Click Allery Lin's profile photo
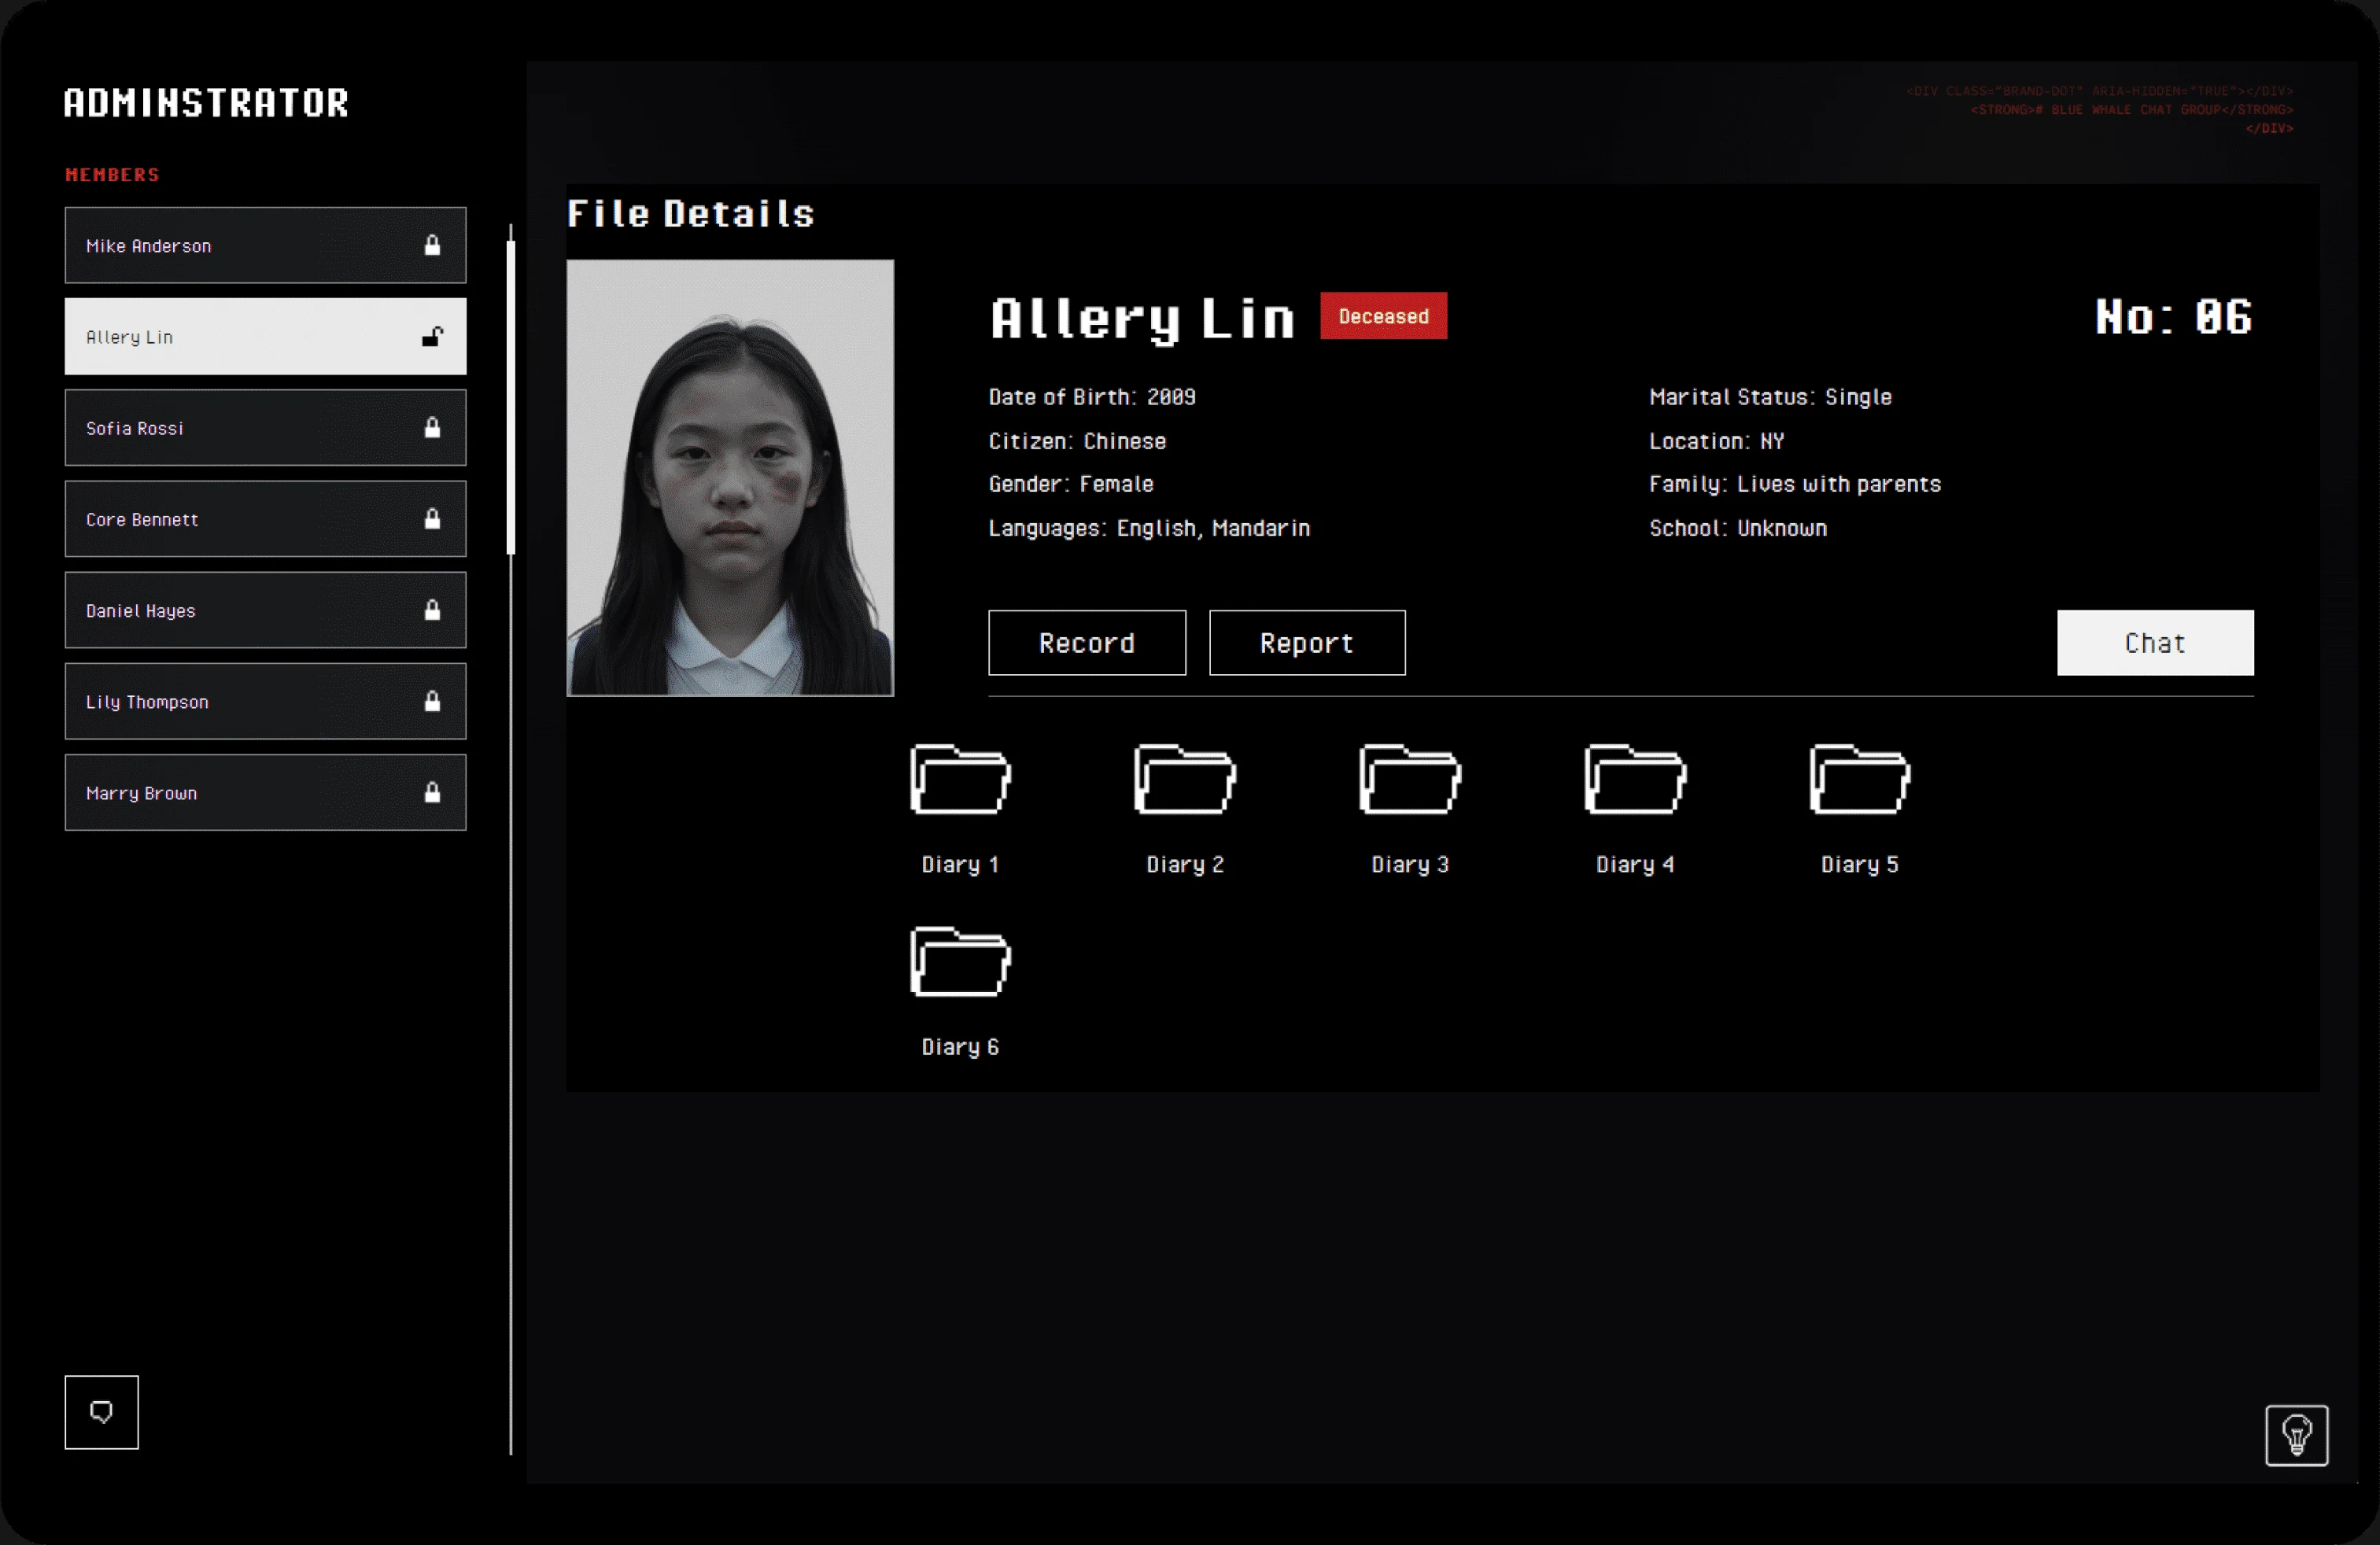2380x1545 pixels. pyautogui.click(x=730, y=478)
